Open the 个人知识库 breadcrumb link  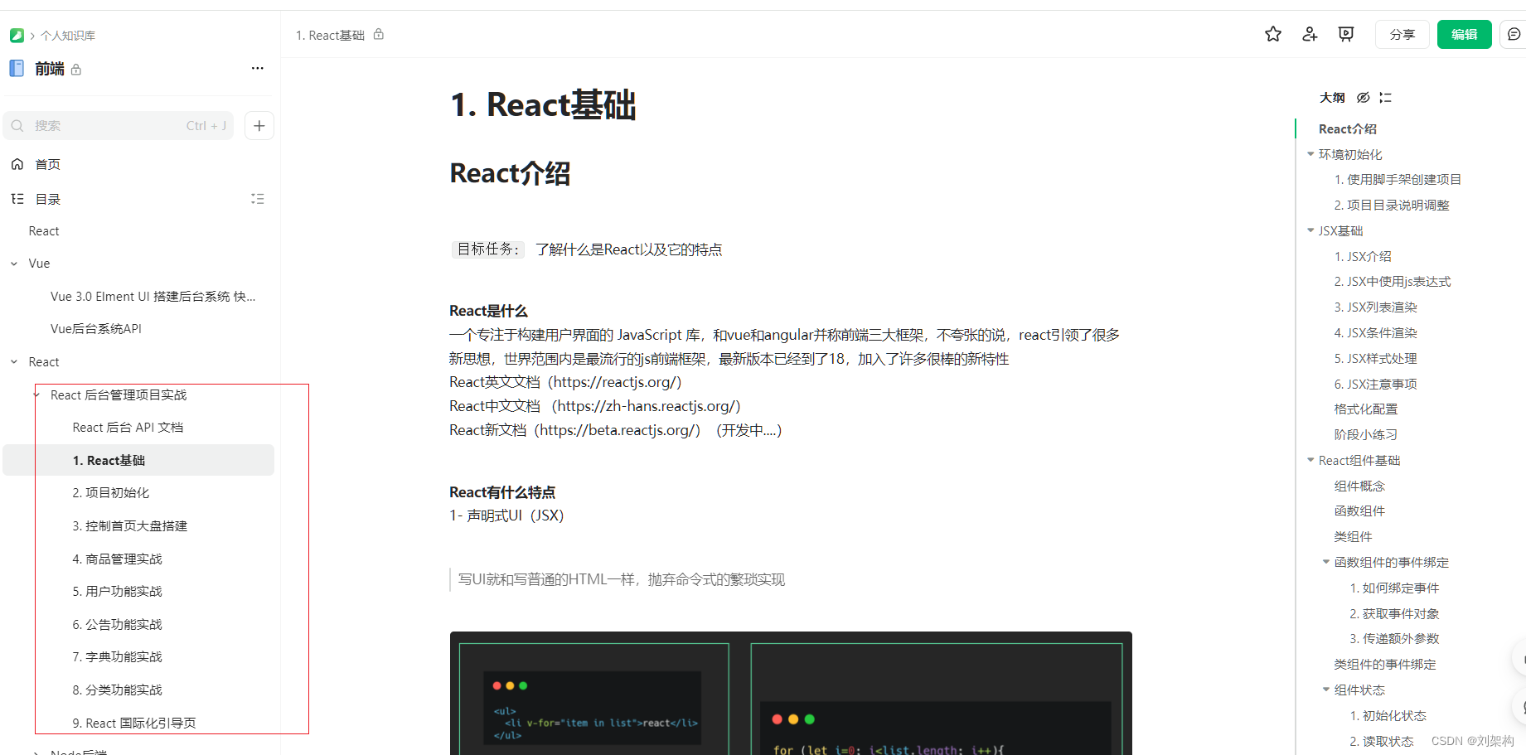pos(68,36)
